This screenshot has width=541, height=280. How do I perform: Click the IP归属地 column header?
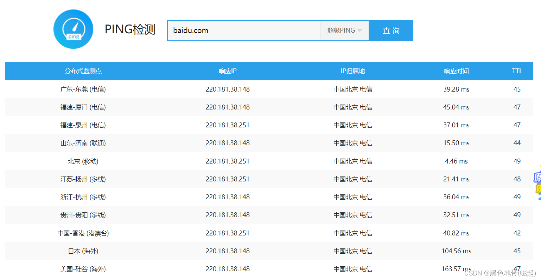point(353,71)
